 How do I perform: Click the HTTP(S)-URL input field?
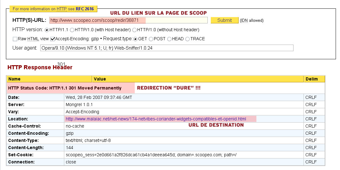(x=128, y=20)
